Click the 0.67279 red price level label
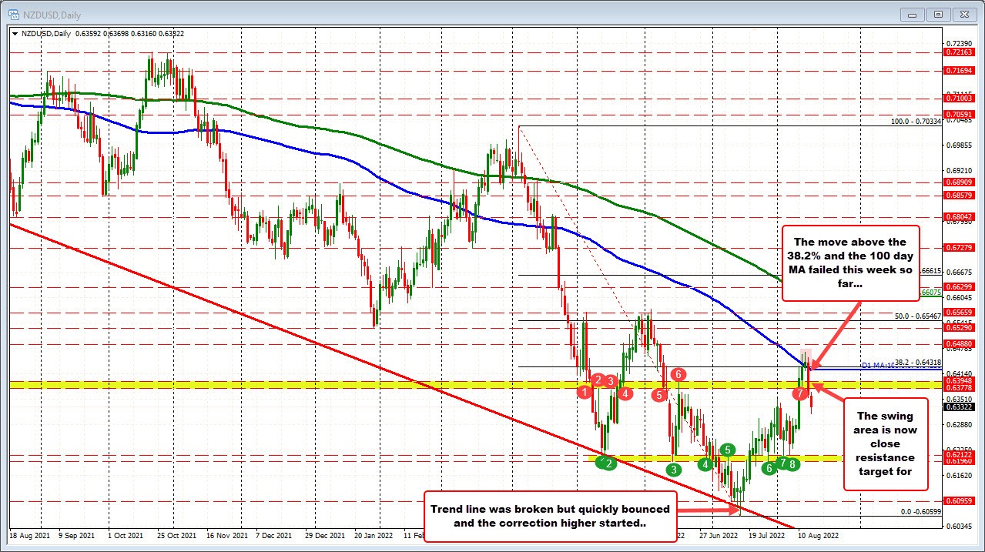 point(958,247)
